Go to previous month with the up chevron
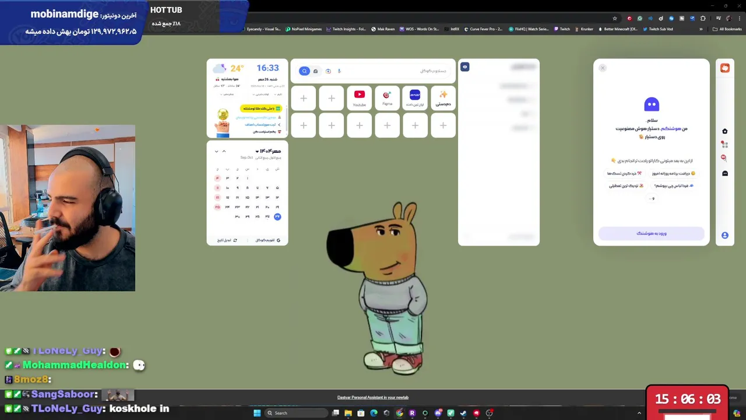Image resolution: width=746 pixels, height=420 pixels. pyautogui.click(x=224, y=151)
